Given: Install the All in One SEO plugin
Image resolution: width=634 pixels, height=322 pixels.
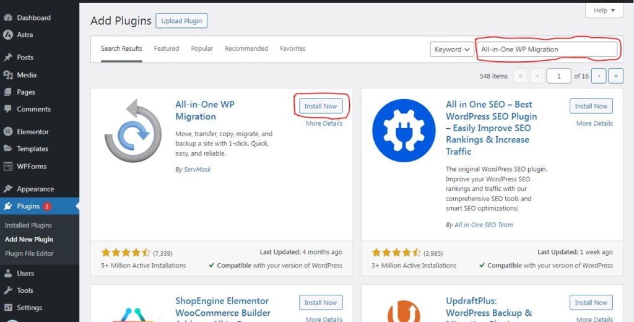Looking at the screenshot, I should coord(591,107).
